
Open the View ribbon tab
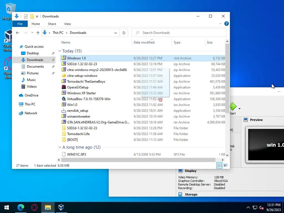click(67, 24)
